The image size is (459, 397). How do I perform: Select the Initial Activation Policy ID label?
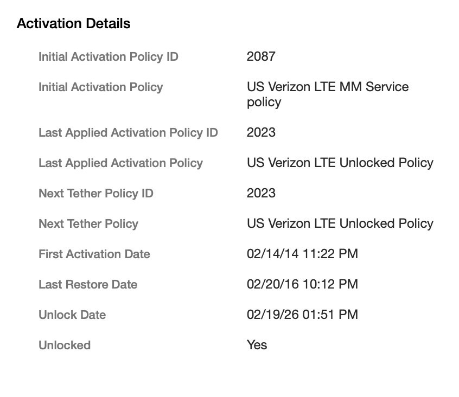(108, 57)
